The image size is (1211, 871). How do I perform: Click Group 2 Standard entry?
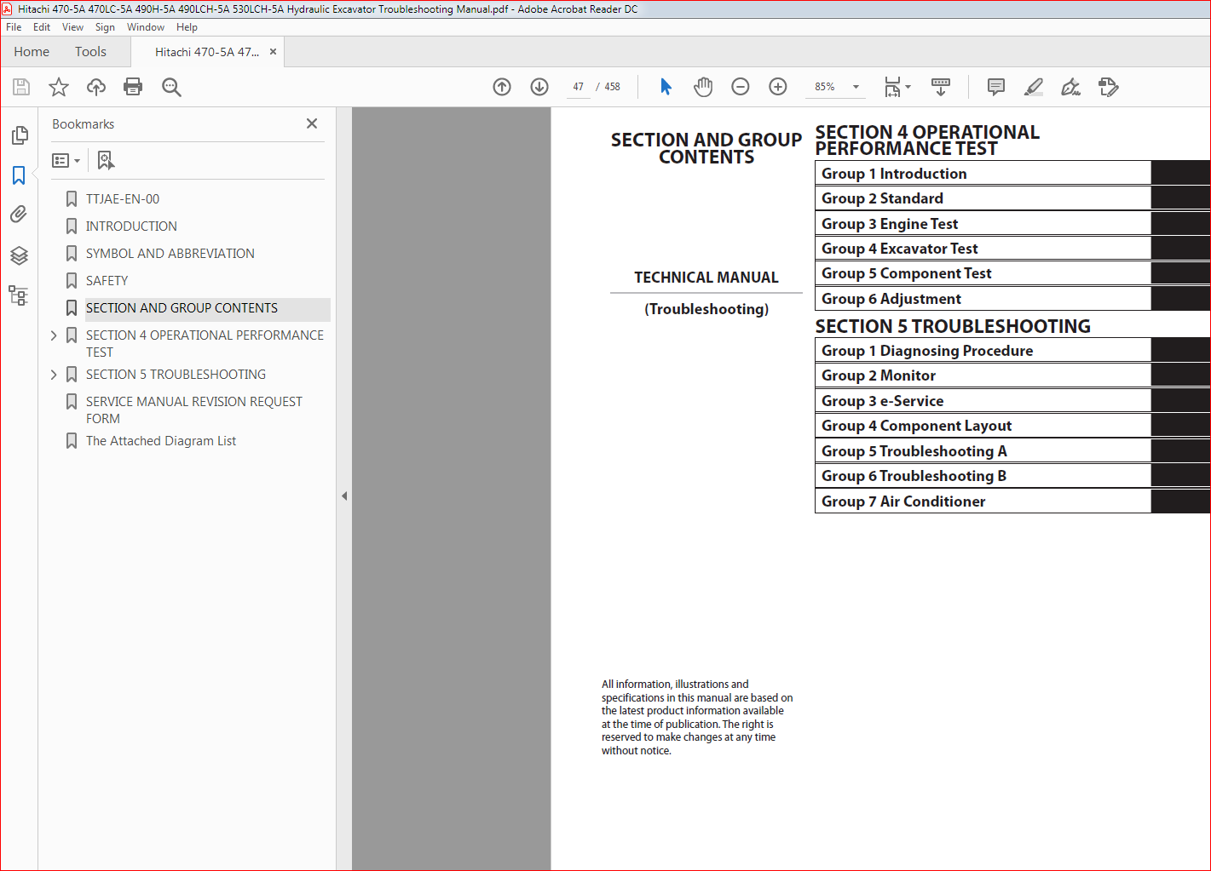883,198
